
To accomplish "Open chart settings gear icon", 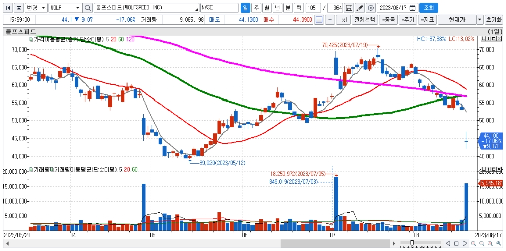I will [371, 8].
